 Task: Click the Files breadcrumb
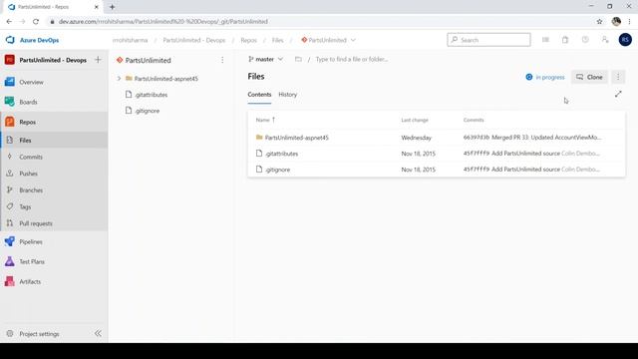[x=277, y=40]
